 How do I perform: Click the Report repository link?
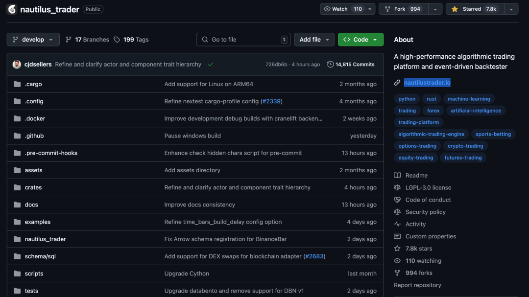coord(417,285)
